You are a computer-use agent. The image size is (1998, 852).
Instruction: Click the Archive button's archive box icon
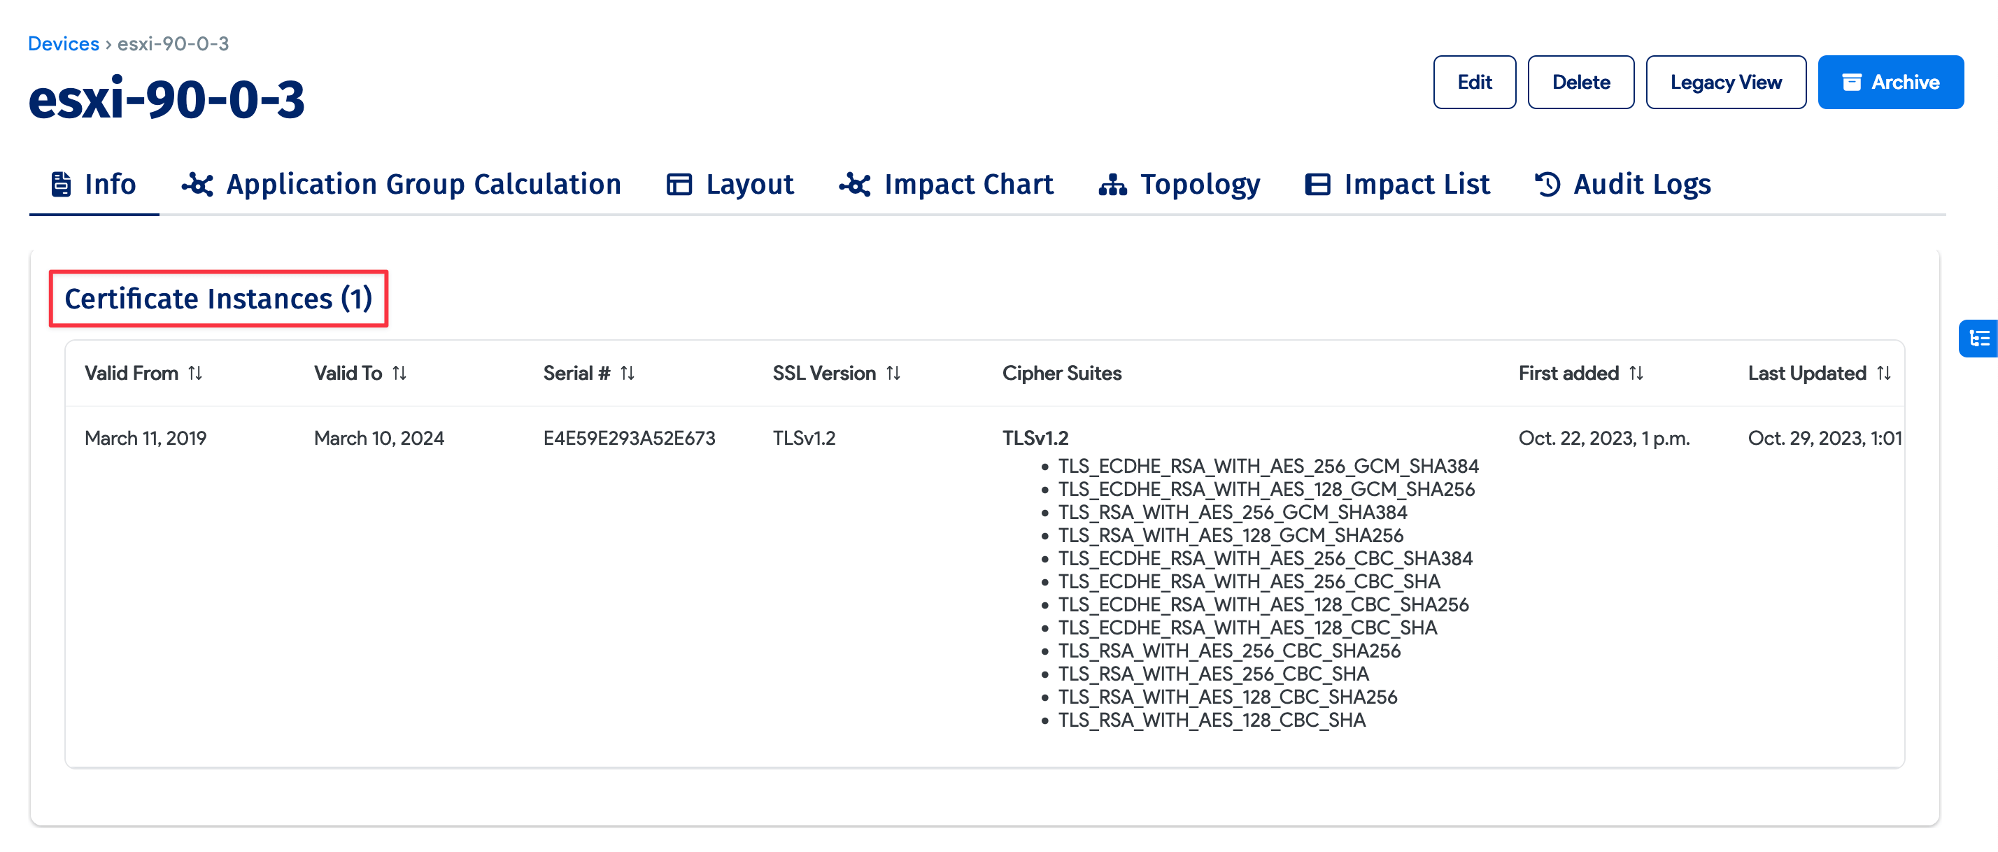point(1852,81)
